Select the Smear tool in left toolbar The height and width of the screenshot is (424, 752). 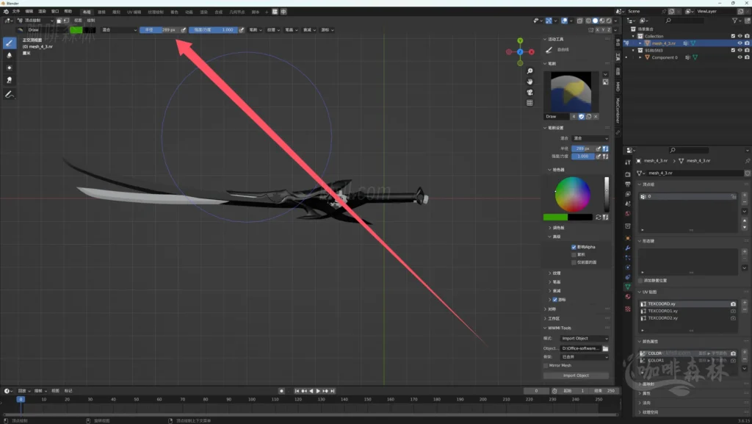coord(10,80)
